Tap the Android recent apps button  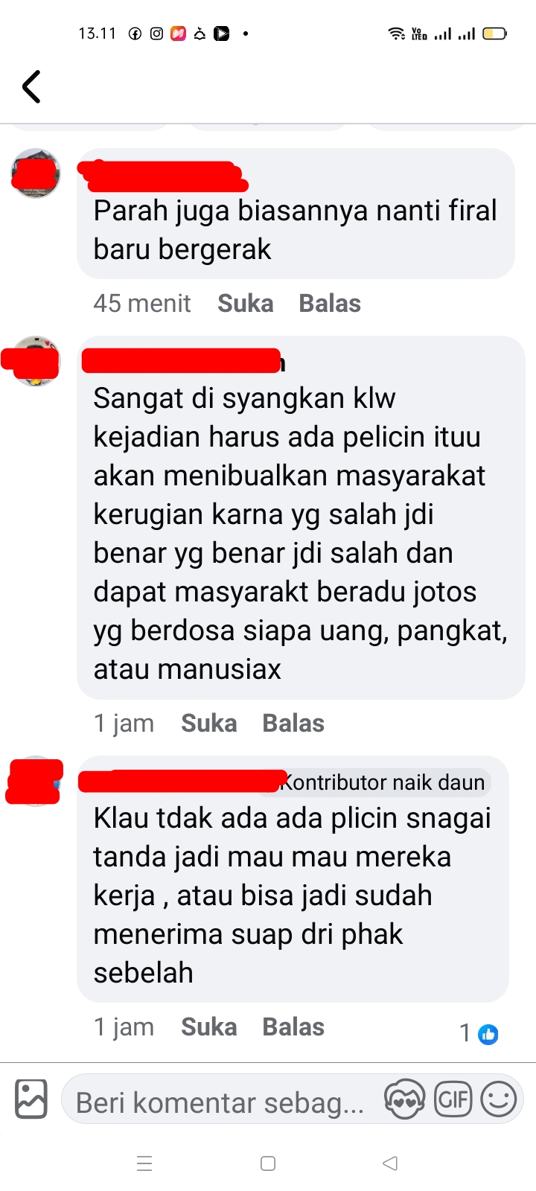[x=145, y=1163]
